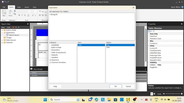Click the Undo arrow in title bar

pos(5,2)
